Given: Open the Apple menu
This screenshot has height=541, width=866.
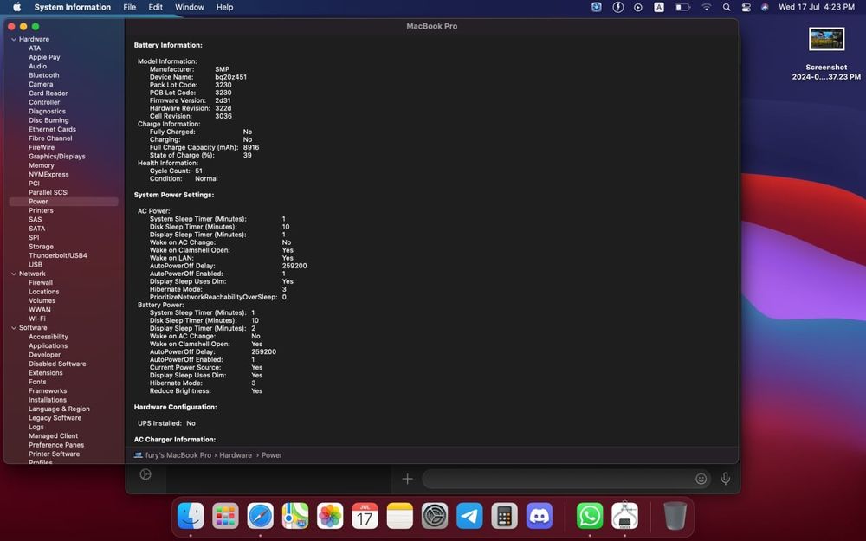Looking at the screenshot, I should coord(16,7).
